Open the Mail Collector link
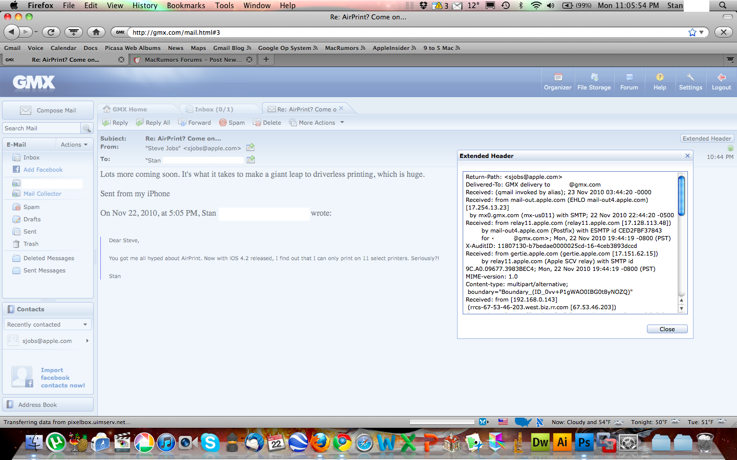This screenshot has height=460, width=737. click(42, 194)
